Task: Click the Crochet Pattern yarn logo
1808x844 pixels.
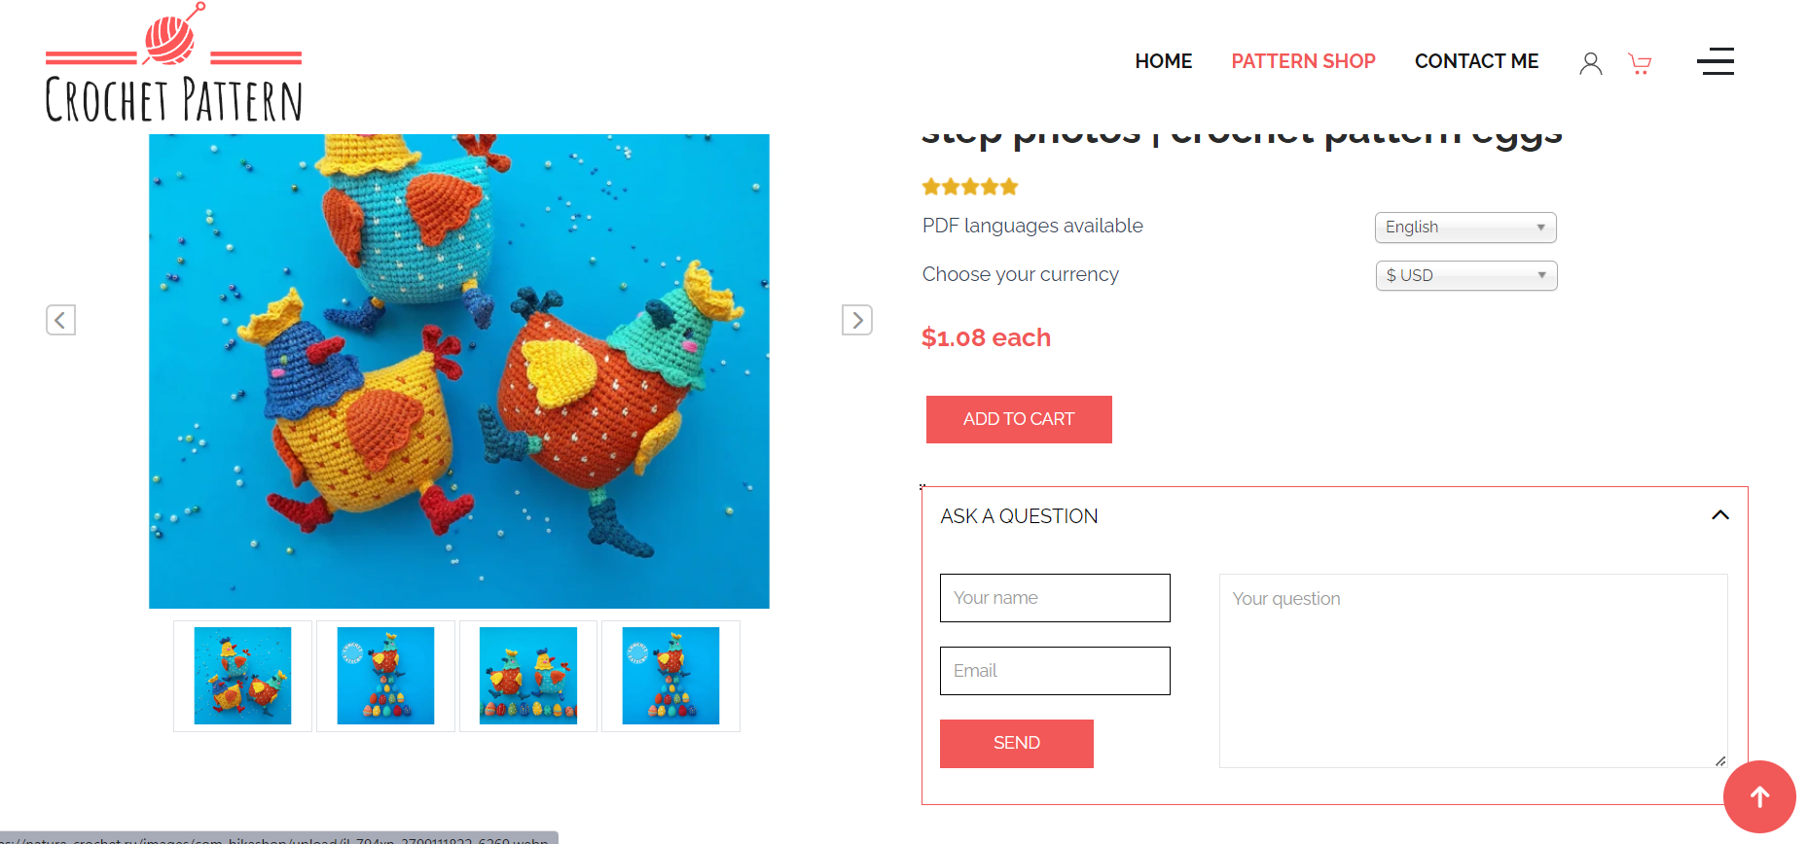Action: [x=173, y=63]
